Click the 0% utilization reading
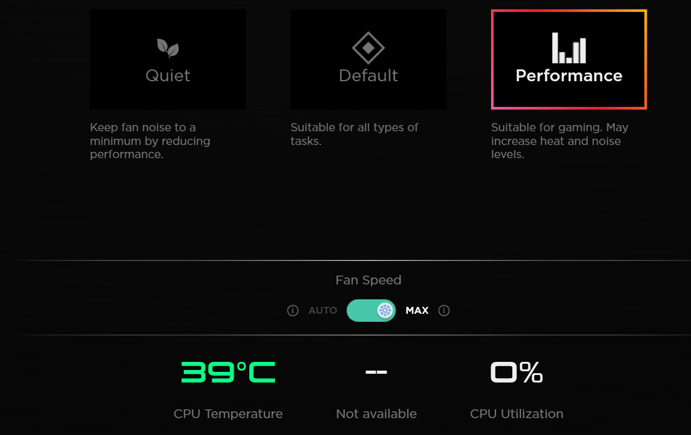The image size is (691, 435). (x=517, y=372)
